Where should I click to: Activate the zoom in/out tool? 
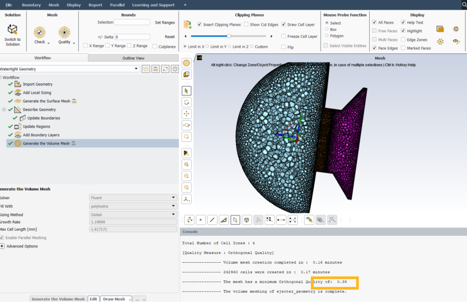coord(186,125)
